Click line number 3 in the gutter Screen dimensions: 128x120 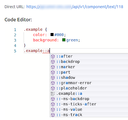tap(15, 40)
